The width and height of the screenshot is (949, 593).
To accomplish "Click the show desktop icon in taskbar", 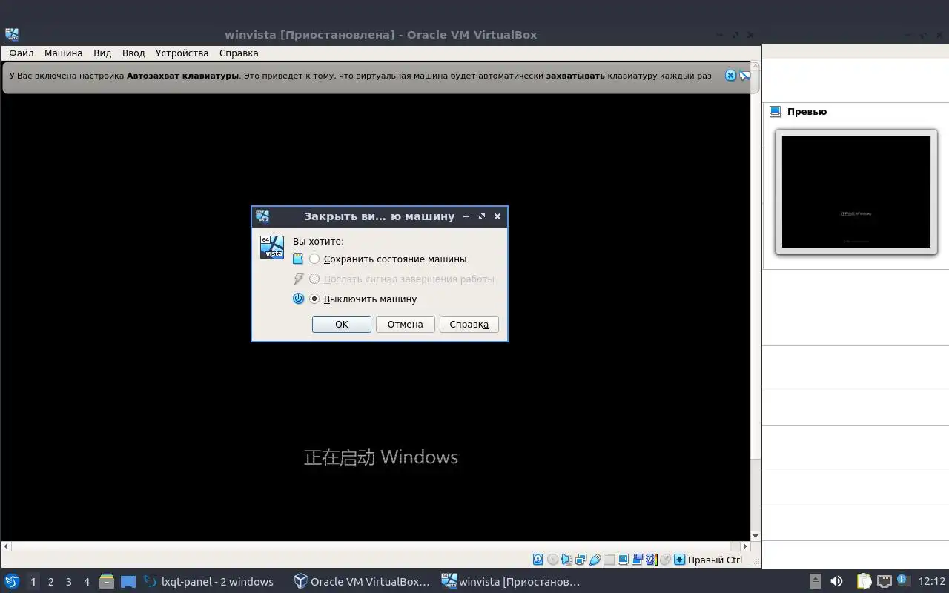I will (128, 581).
